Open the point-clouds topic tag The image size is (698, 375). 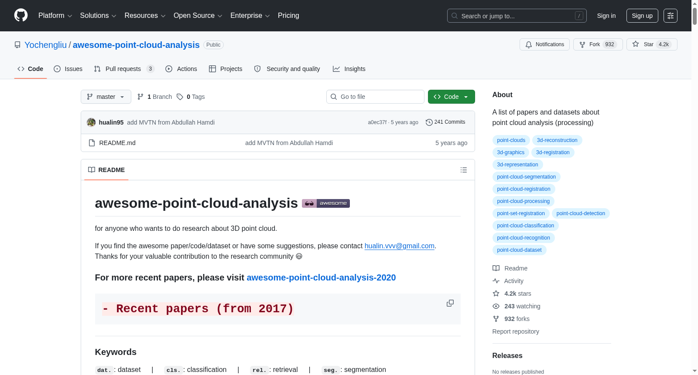[x=511, y=140]
